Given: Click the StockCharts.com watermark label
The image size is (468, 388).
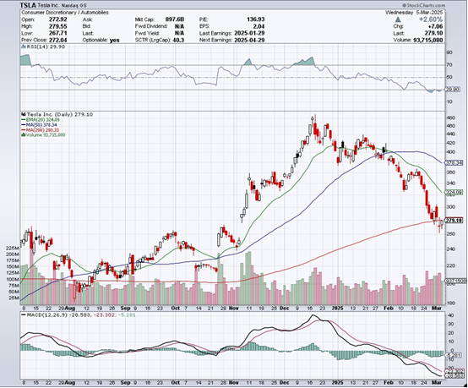Looking at the screenshot, I should tap(424, 5).
